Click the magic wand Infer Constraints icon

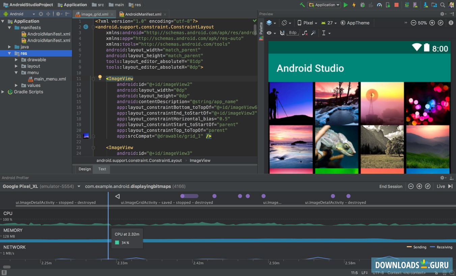pyautogui.click(x=313, y=33)
